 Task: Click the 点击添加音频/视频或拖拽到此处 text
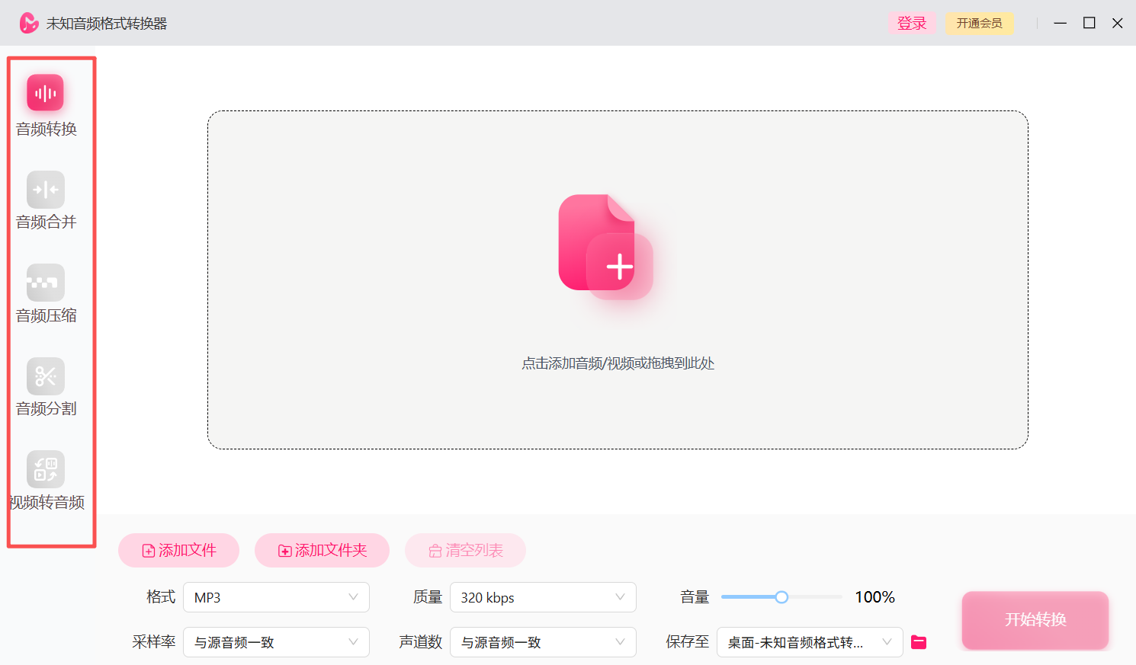point(618,363)
